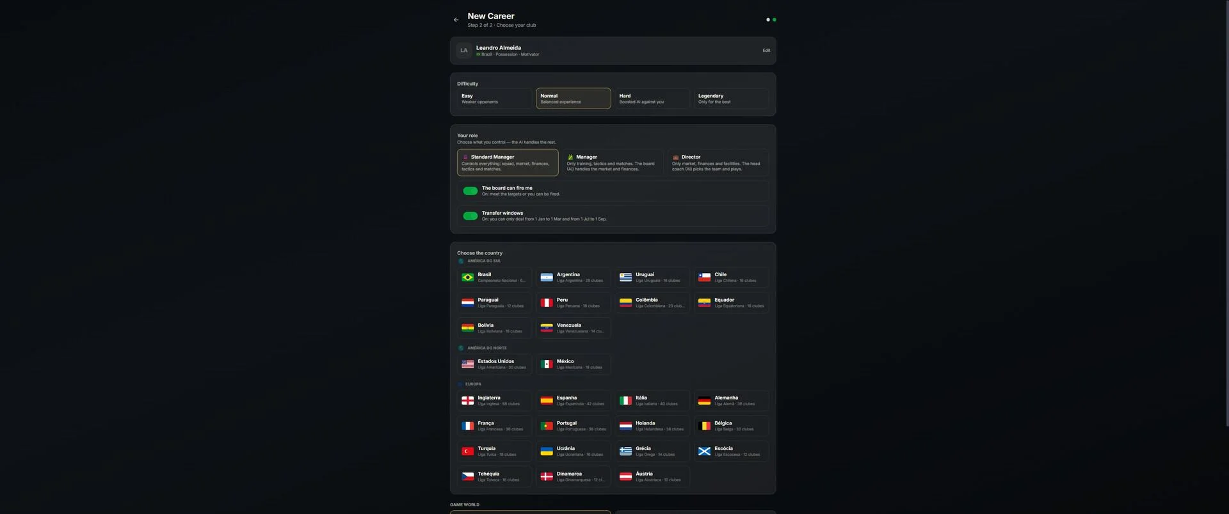Screen dimensions: 1229x514
Task: Click the Brasil flag icon
Action: point(468,277)
